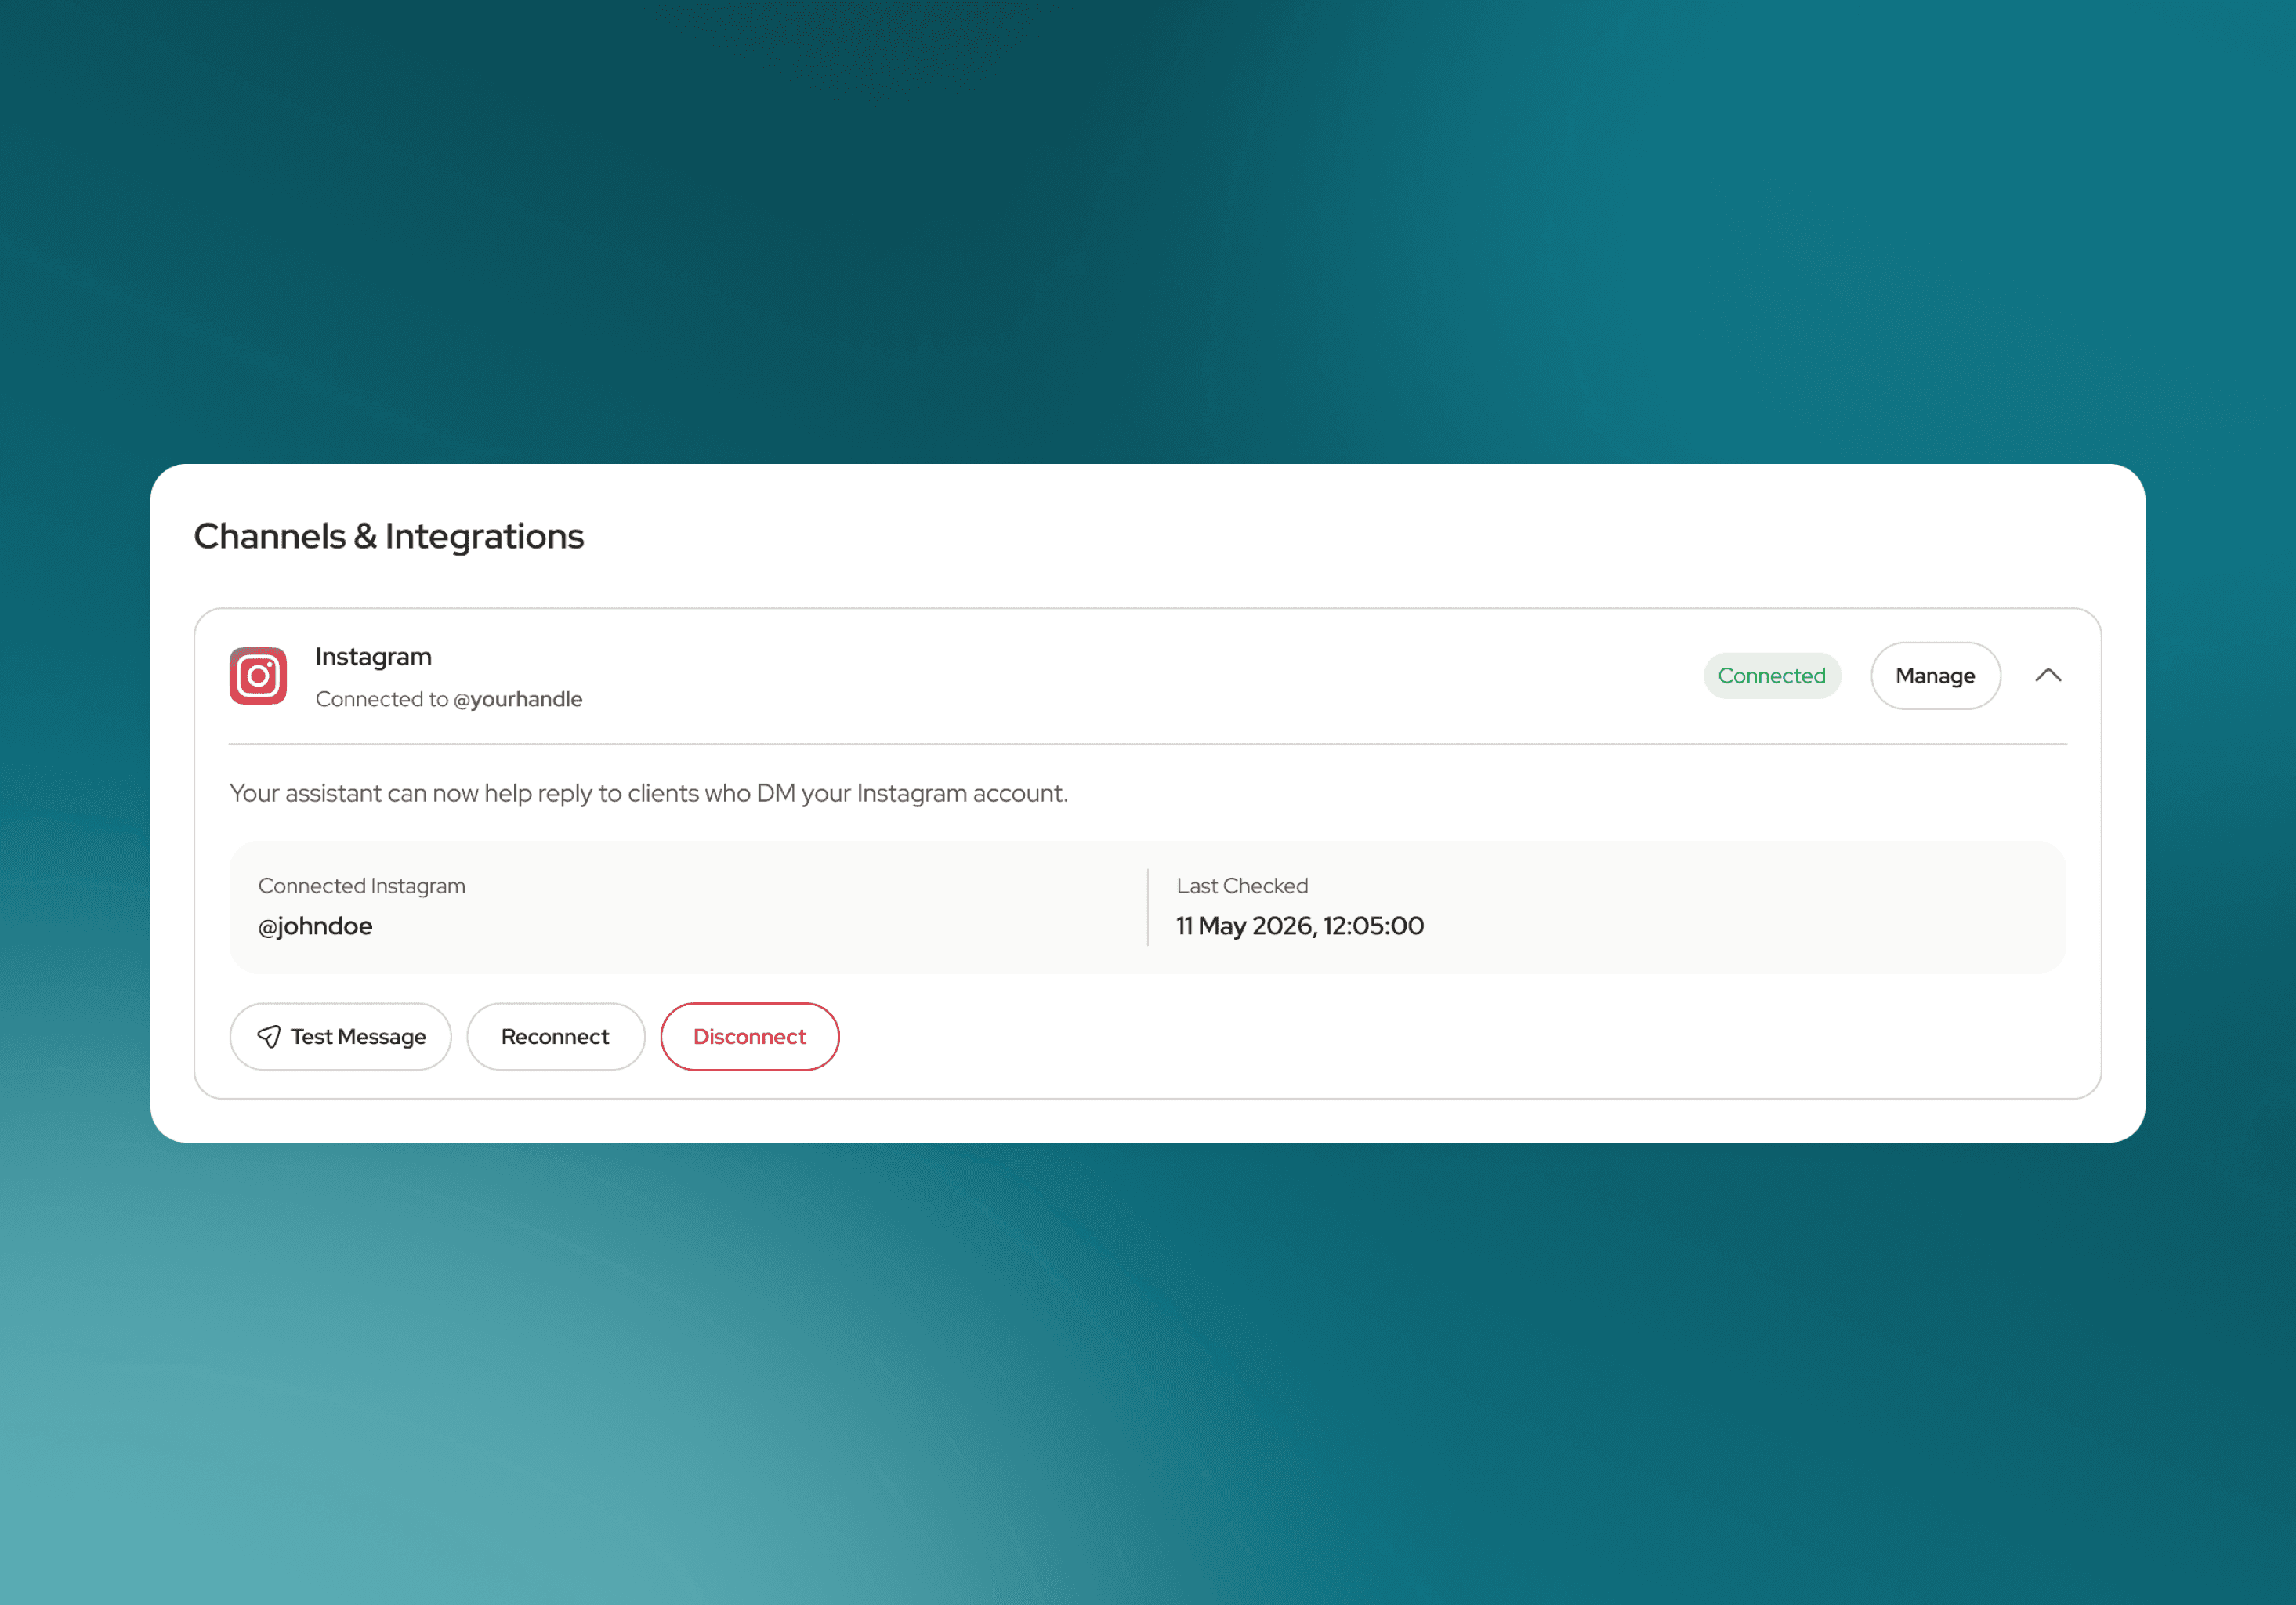The width and height of the screenshot is (2296, 1605).
Task: Collapse the Instagram panel with the chevron
Action: click(2048, 676)
